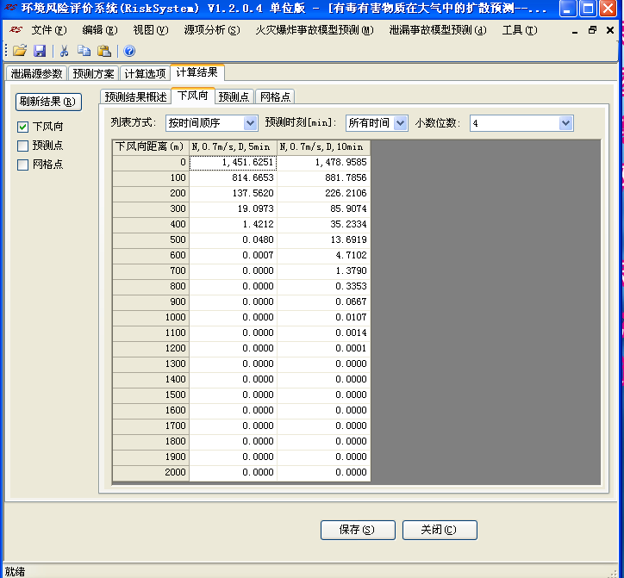Screen dimensions: 624x578
Task: Switch to the 预测方案 tab
Action: 94,73
